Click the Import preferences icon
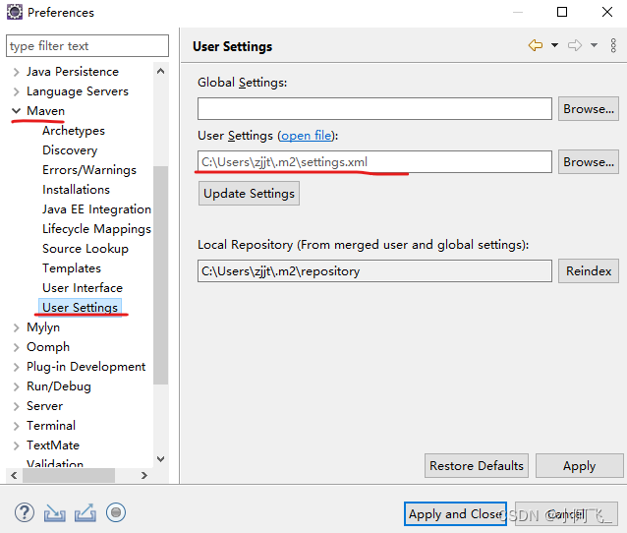Viewport: 627px width, 533px height. pos(55,512)
